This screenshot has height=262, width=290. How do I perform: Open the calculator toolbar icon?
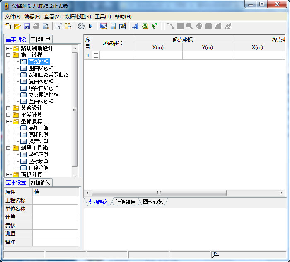113,26
